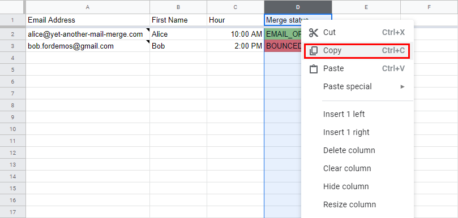Select column E header
The height and width of the screenshot is (218, 458).
(x=366, y=7)
